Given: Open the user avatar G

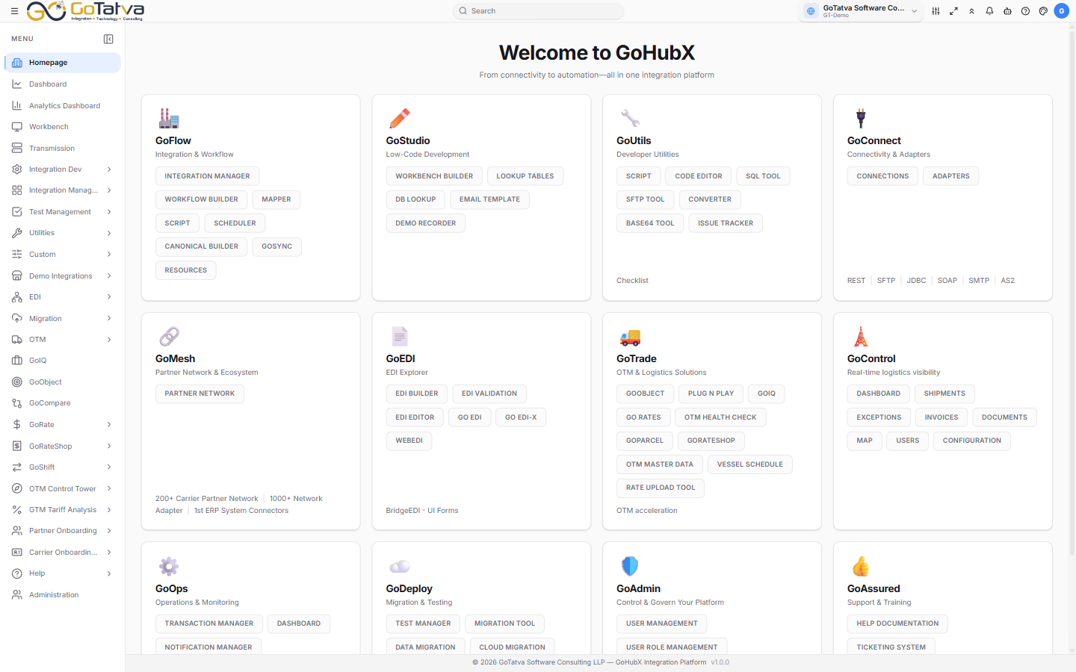Looking at the screenshot, I should 1061,11.
